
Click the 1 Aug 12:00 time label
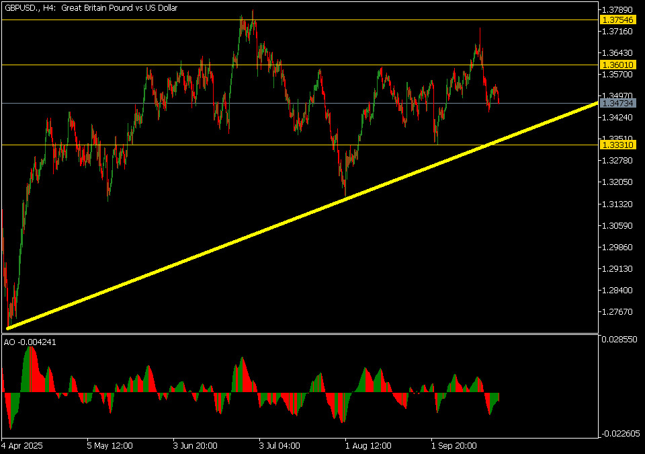click(x=368, y=446)
